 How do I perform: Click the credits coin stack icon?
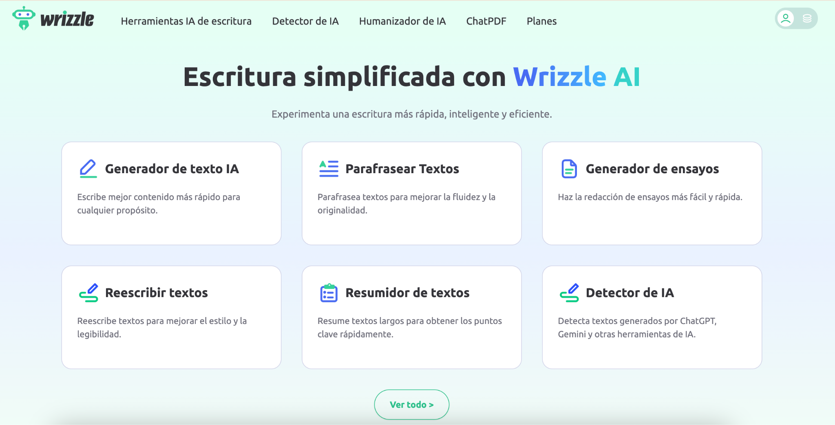pyautogui.click(x=807, y=19)
